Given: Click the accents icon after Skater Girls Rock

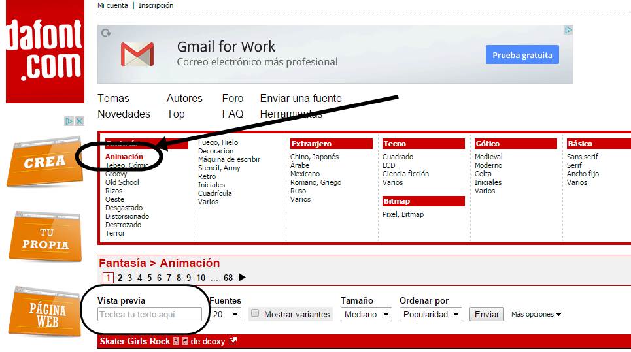Looking at the screenshot, I should click(x=176, y=341).
